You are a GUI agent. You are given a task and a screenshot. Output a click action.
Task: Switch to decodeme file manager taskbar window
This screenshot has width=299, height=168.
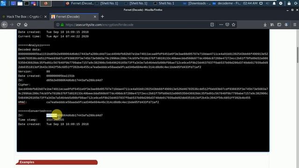(x=227, y=3)
